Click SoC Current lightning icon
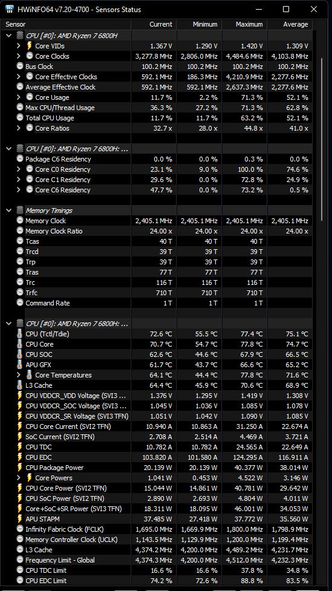Image resolution: width=332 pixels, height=591 pixels. [20, 437]
